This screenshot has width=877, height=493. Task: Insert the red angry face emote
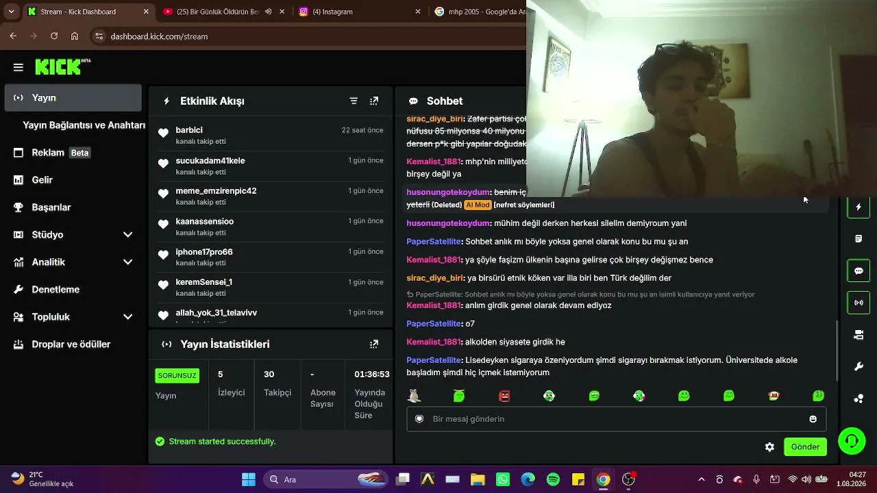point(504,396)
